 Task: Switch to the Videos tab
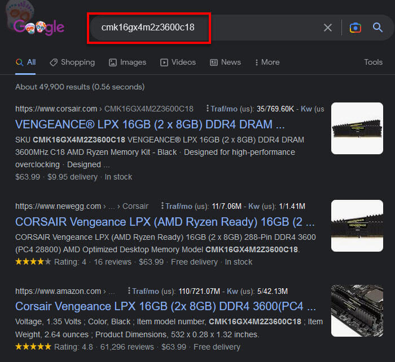(x=178, y=62)
